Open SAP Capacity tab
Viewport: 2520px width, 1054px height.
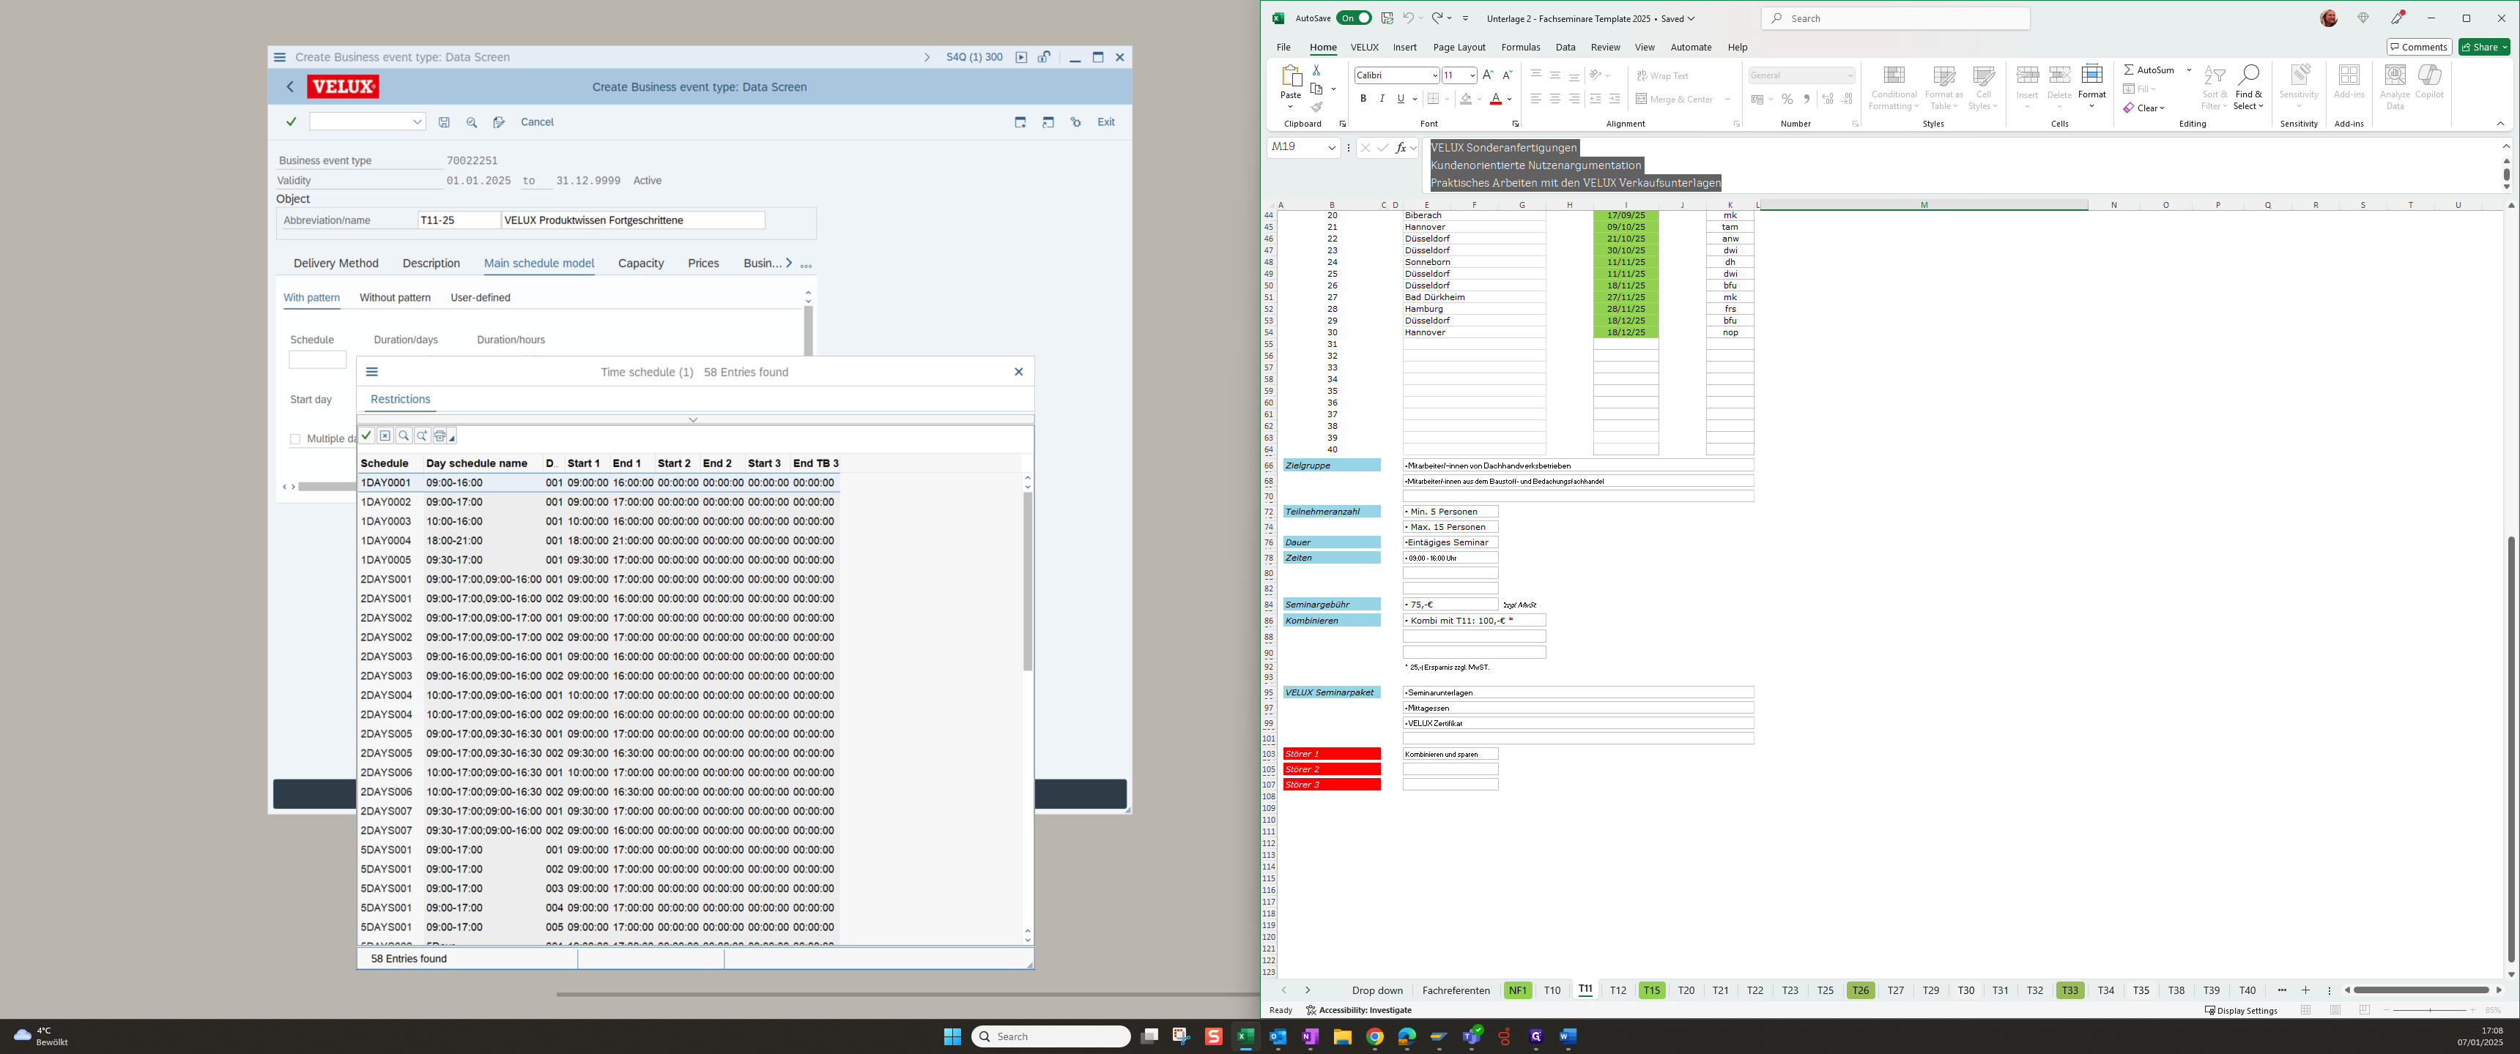(641, 263)
